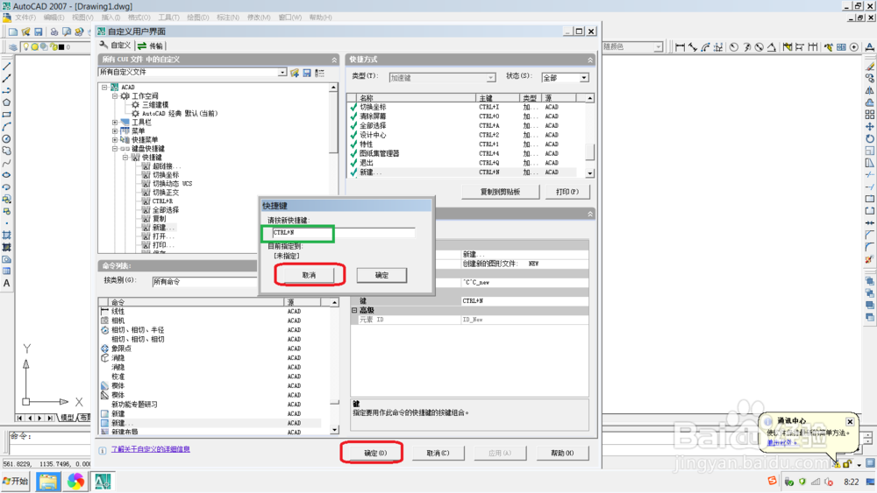Click the 请按新快捷键 input field
877x493 pixels.
coord(344,232)
